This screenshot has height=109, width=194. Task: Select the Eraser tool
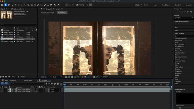(51, 5)
